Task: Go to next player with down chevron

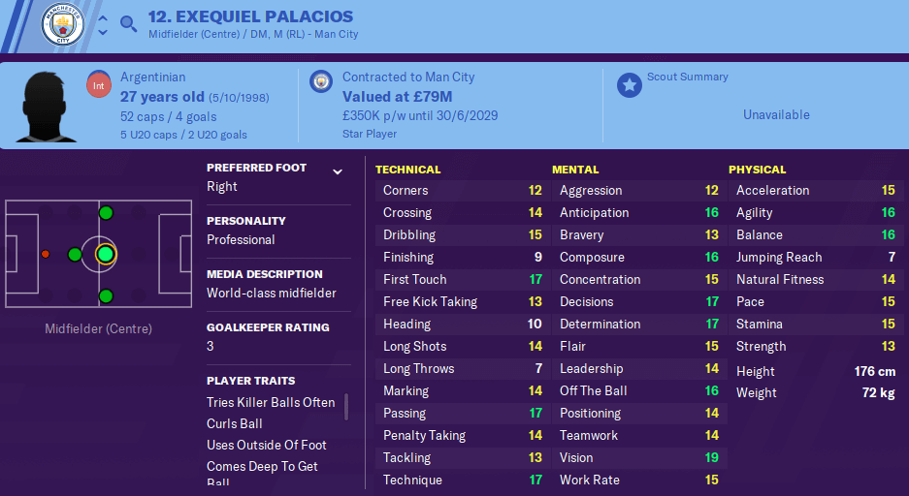Action: tap(103, 32)
